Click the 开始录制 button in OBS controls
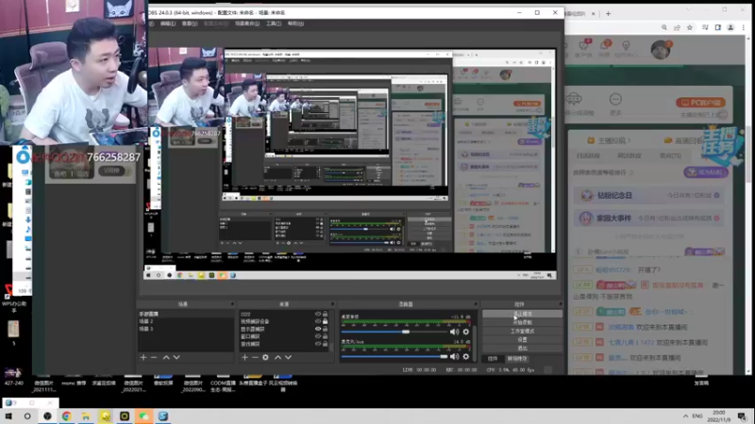 (x=522, y=322)
